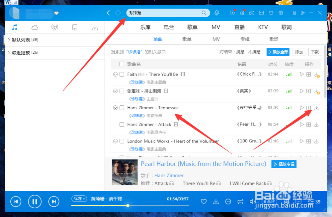Expand versions of 排山倒海

coord(115,91)
